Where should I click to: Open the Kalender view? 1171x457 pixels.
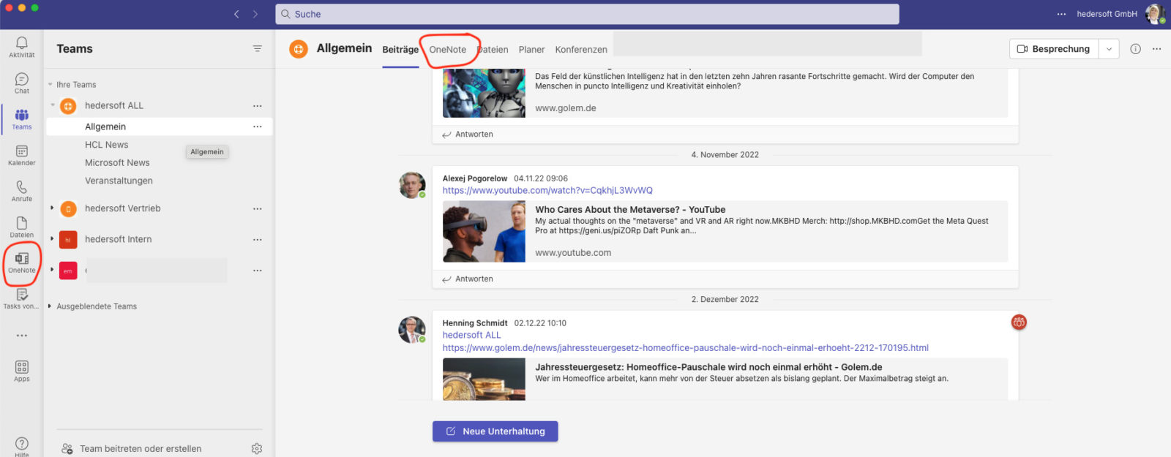click(22, 155)
